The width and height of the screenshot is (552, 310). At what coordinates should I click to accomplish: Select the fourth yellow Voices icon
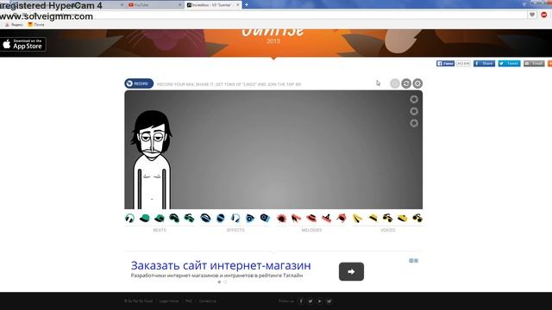[x=403, y=218]
